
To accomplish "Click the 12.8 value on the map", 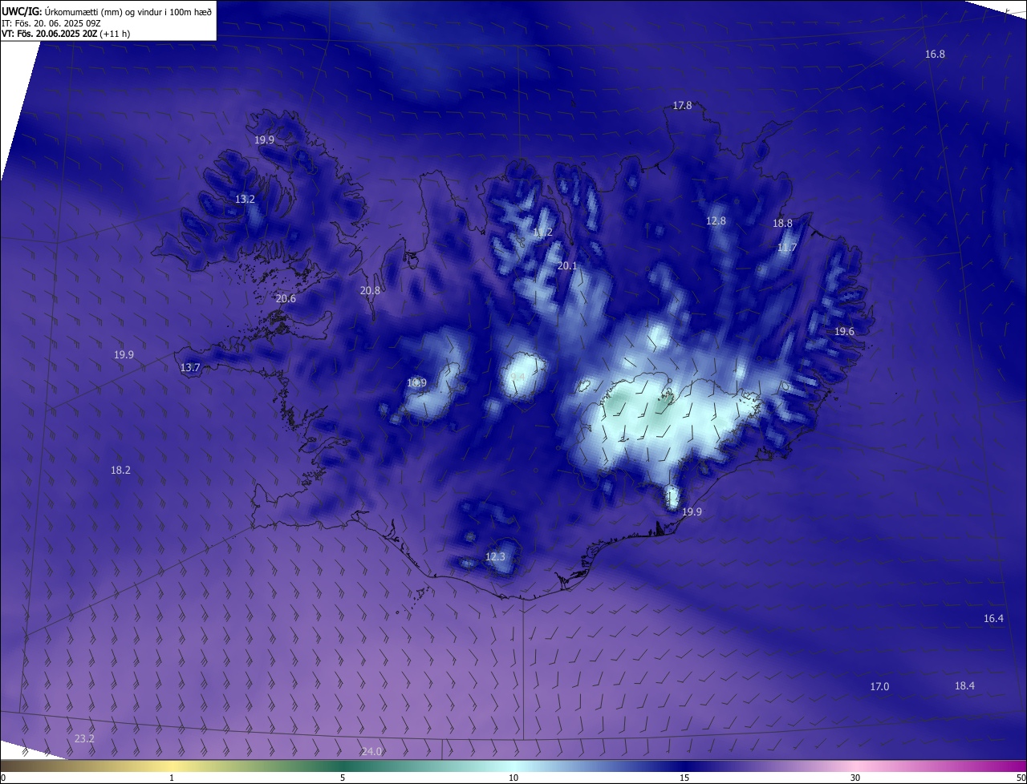I will [x=716, y=220].
